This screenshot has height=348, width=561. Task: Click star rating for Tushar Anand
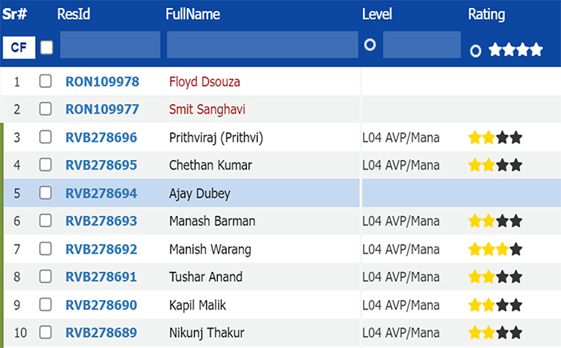point(495,277)
